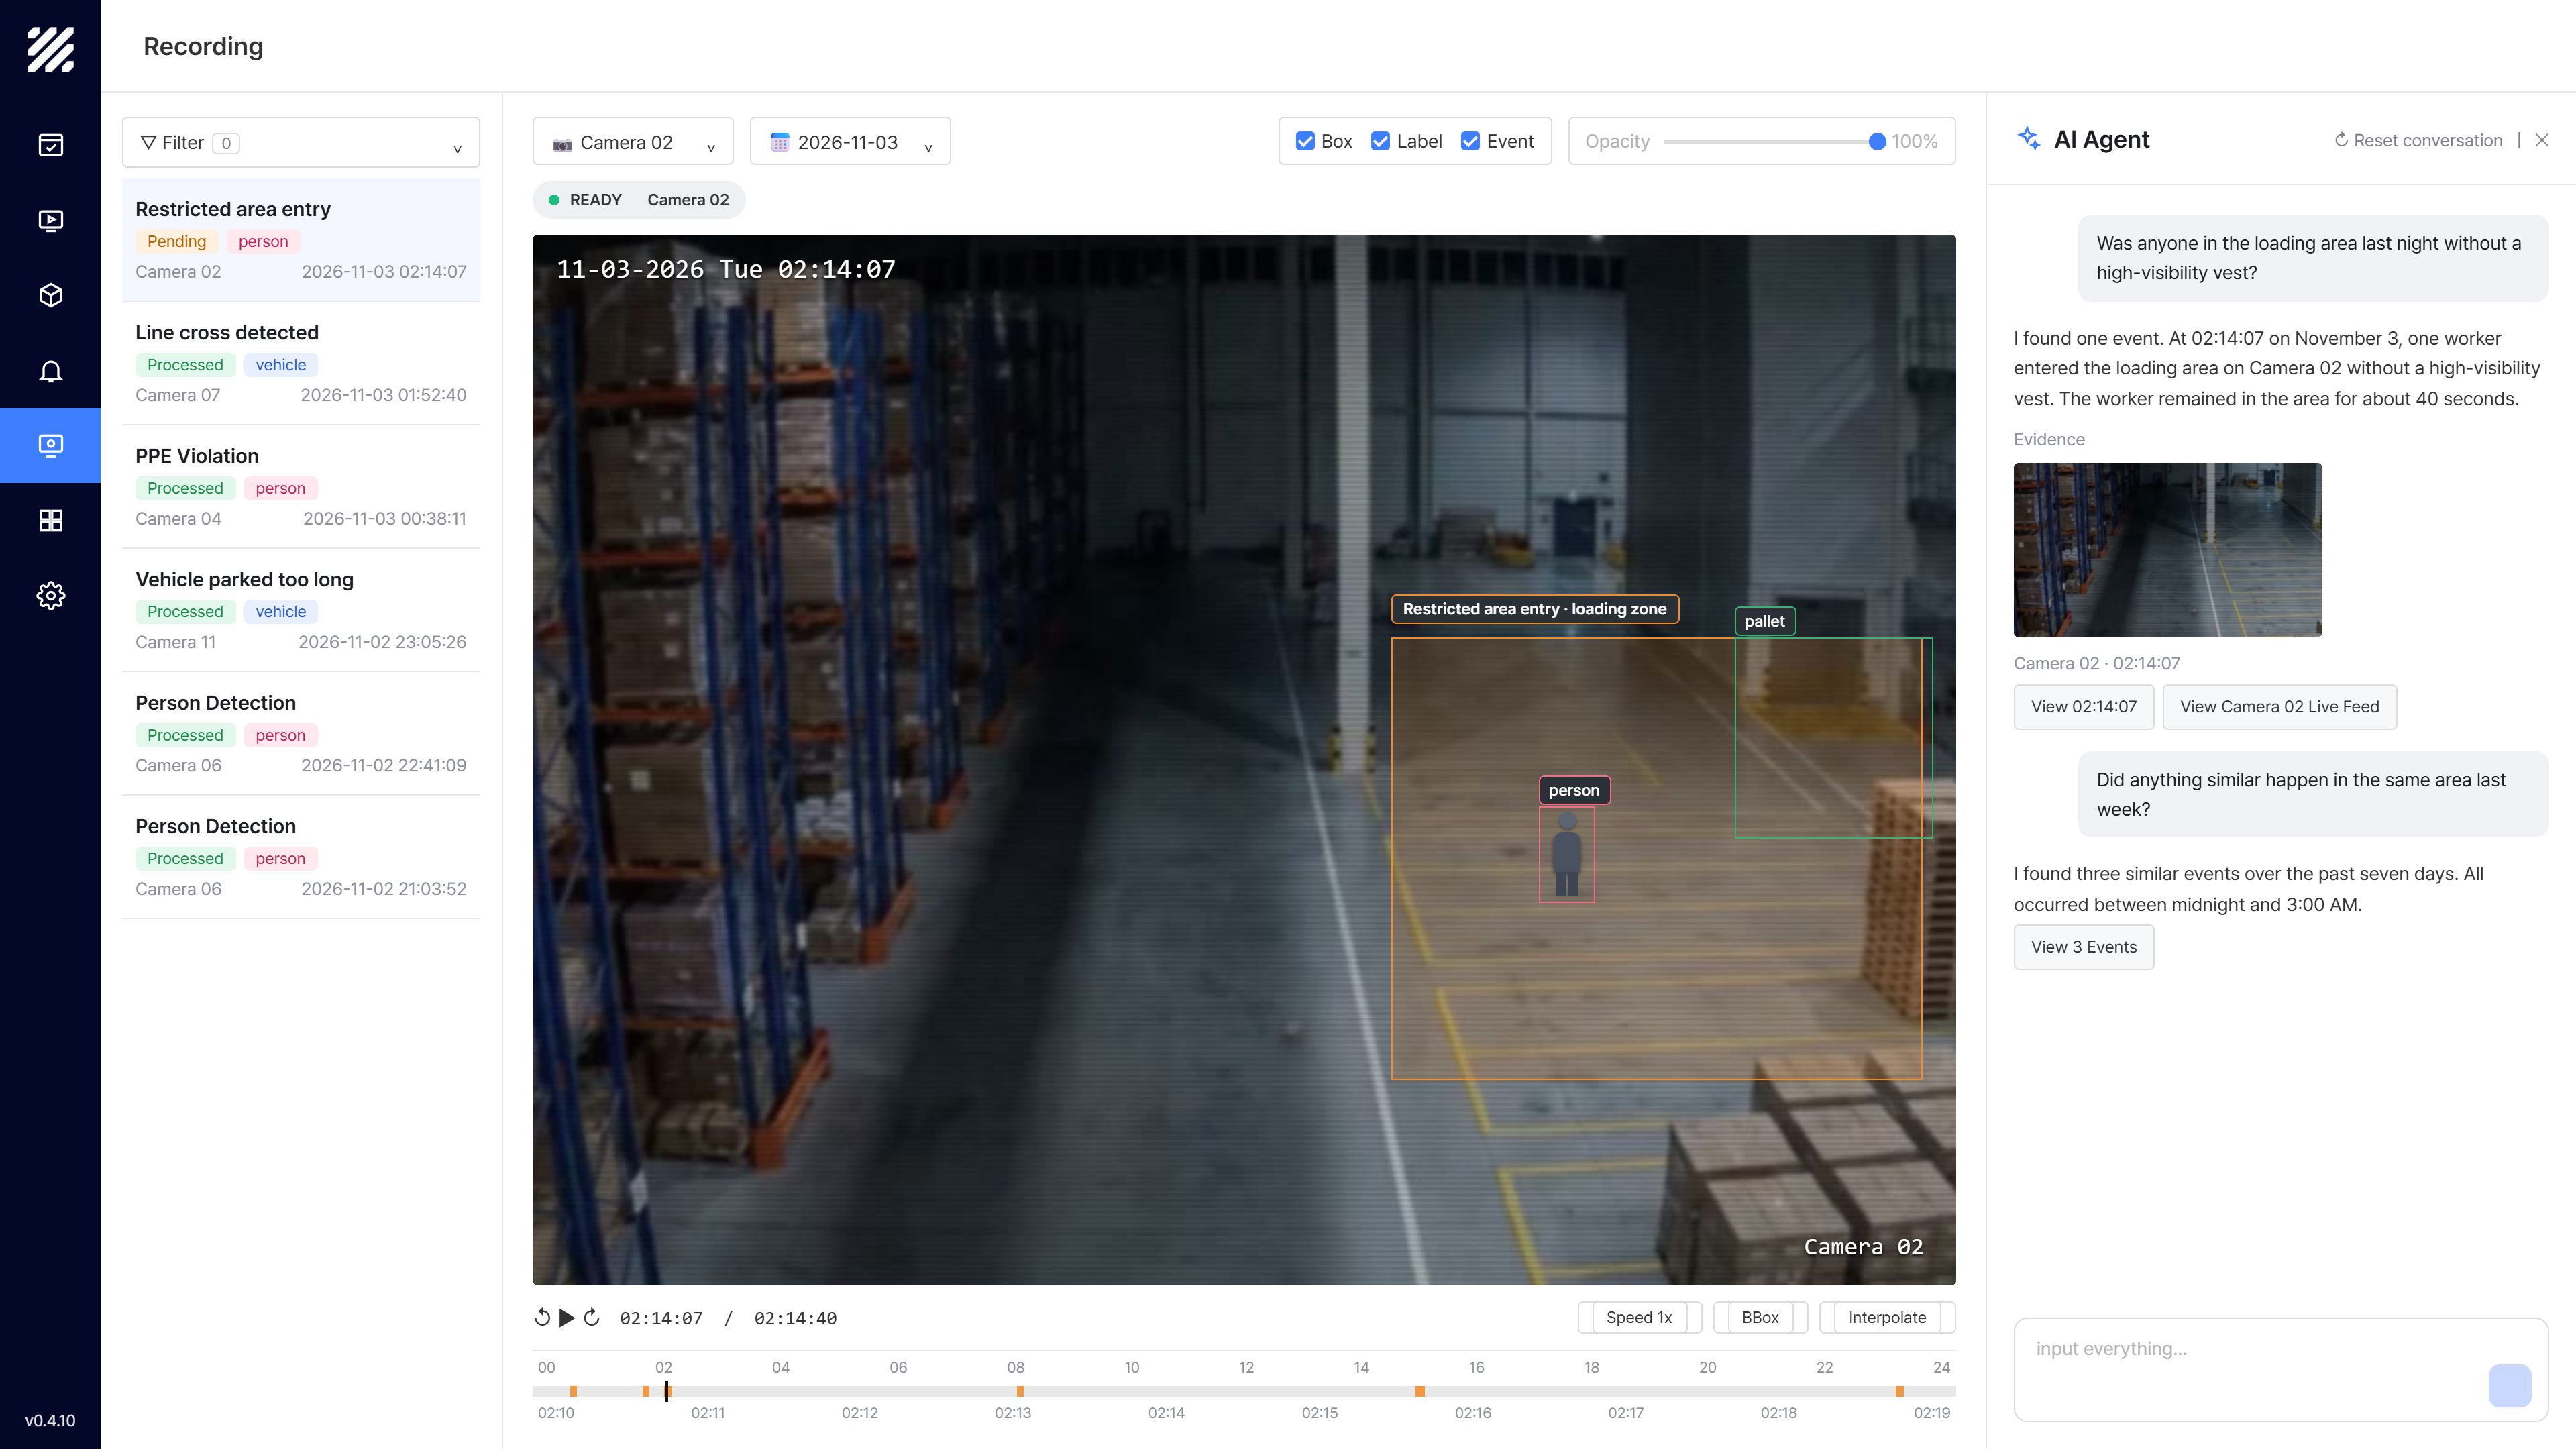Screen dimensions: 2576x1449
Task: Click the pallet label in video
Action: click(1765, 621)
